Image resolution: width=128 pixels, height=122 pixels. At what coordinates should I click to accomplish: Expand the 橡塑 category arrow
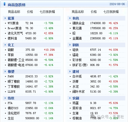[5, 72]
